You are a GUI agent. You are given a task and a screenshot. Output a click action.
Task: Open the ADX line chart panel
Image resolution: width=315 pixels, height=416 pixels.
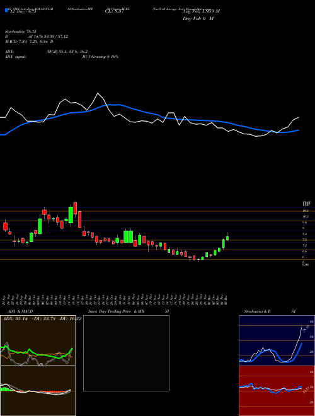pos(38,340)
